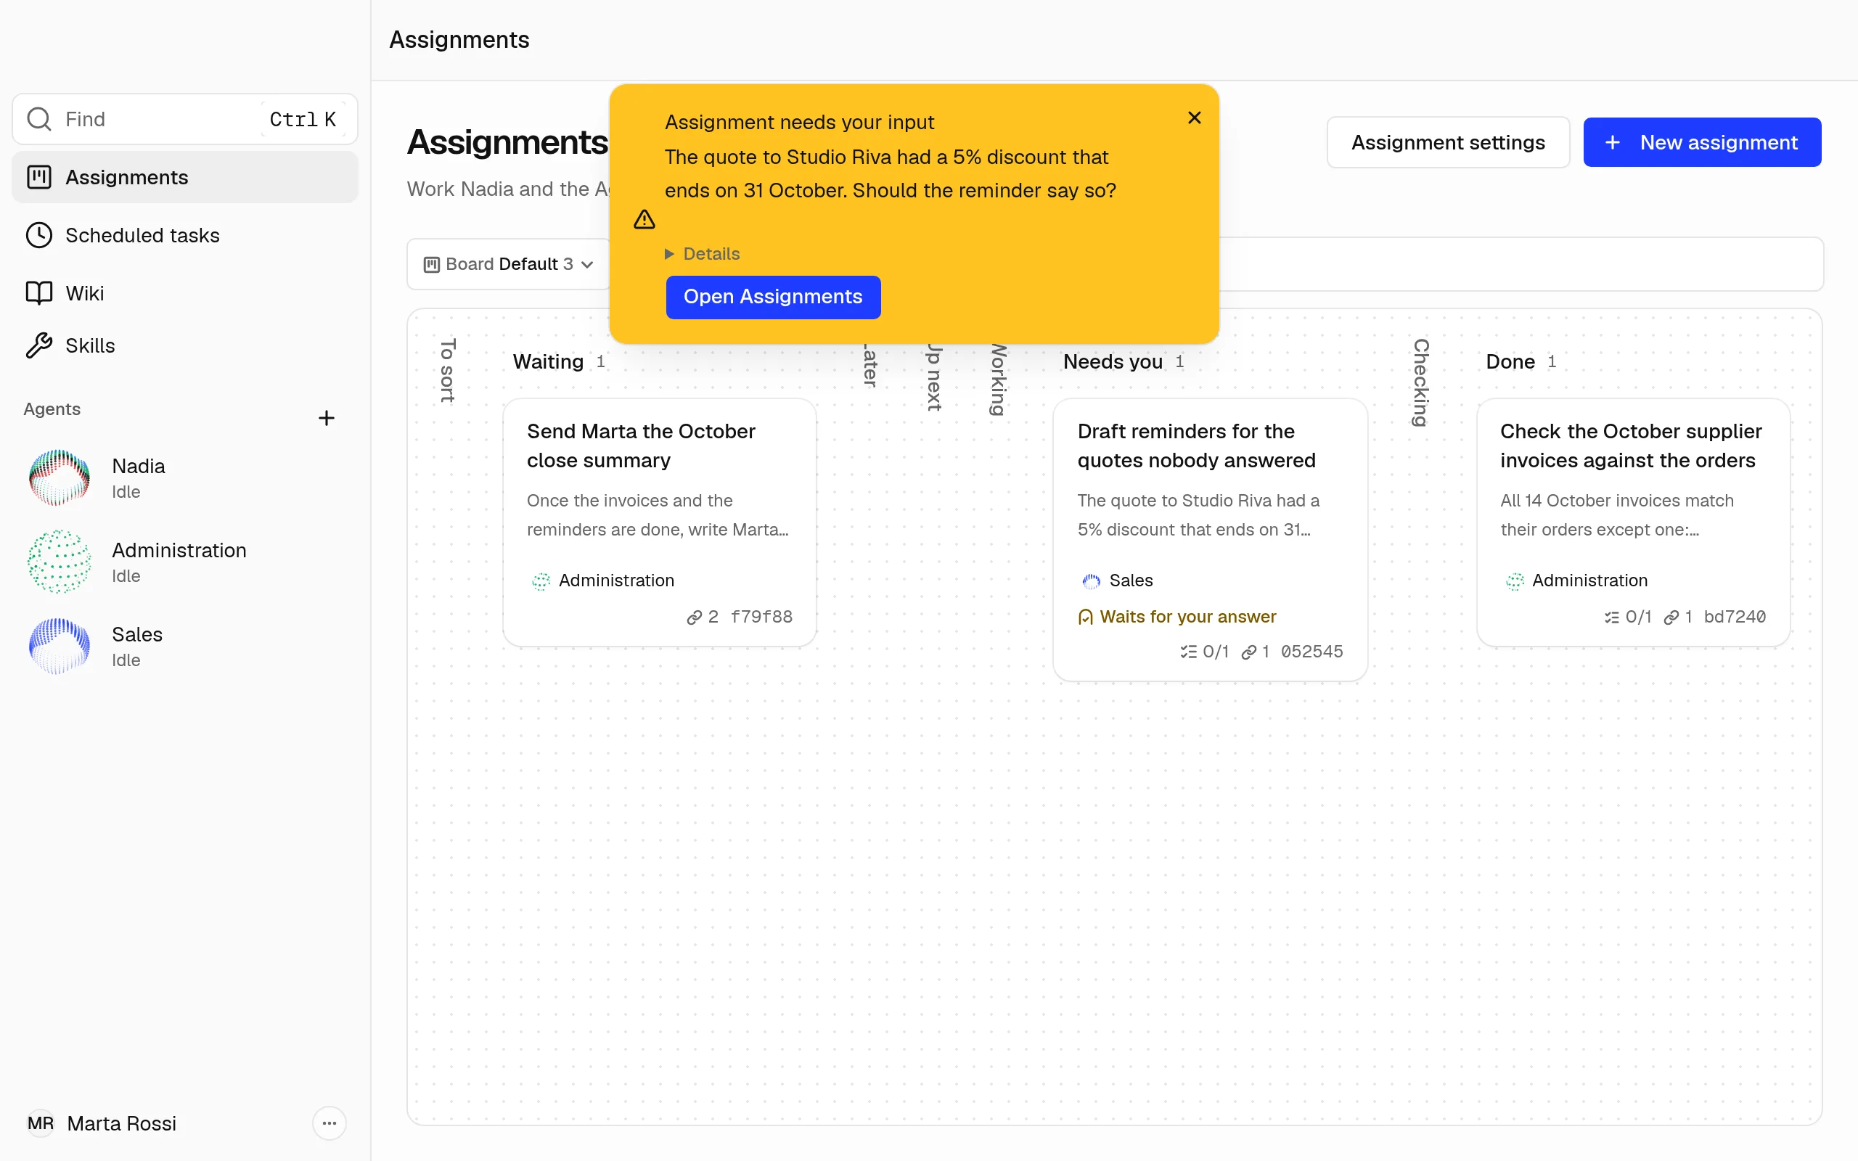The height and width of the screenshot is (1161, 1858).
Task: Open the Draft reminders for the quotes card
Action: 1210,540
